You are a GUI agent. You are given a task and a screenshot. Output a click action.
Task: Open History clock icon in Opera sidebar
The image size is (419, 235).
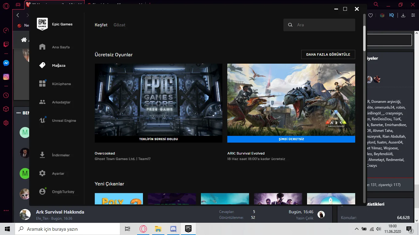click(6, 95)
